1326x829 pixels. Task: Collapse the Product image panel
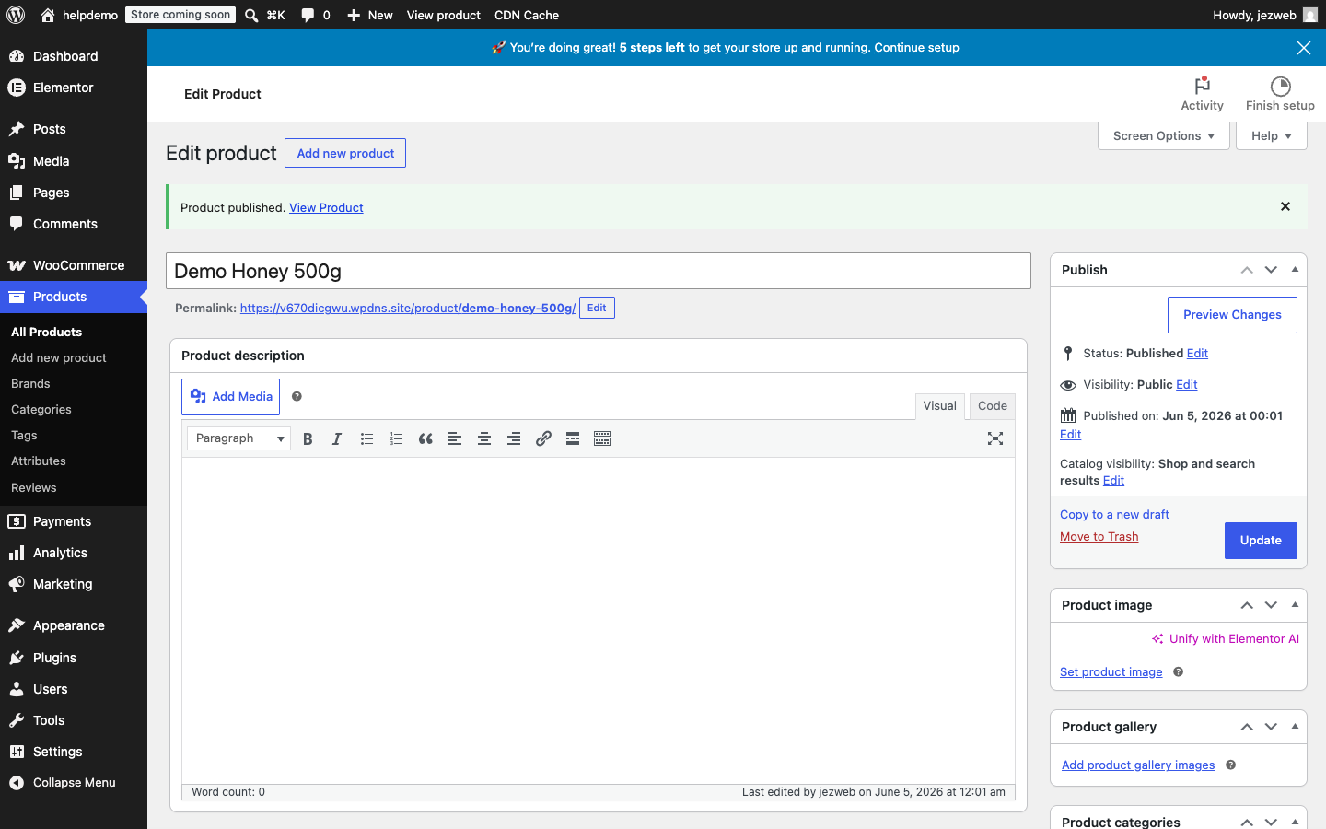pos(1295,605)
